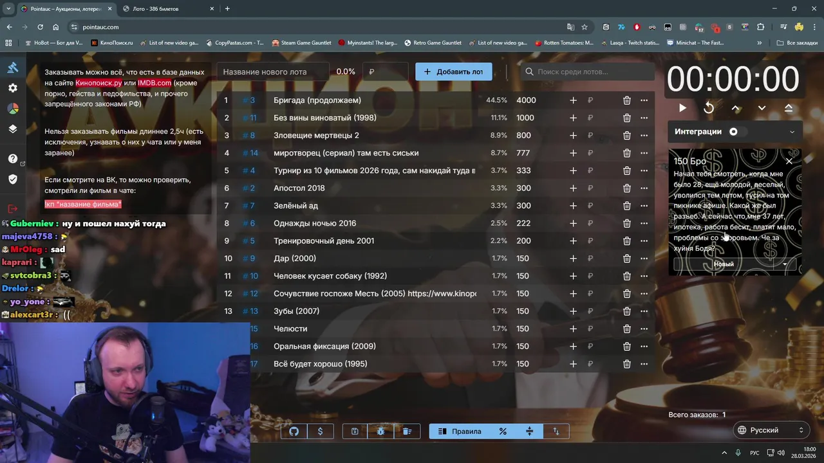The width and height of the screenshot is (824, 463).
Task: Open Retro Game Gauntlet bookmark
Action: [433, 43]
